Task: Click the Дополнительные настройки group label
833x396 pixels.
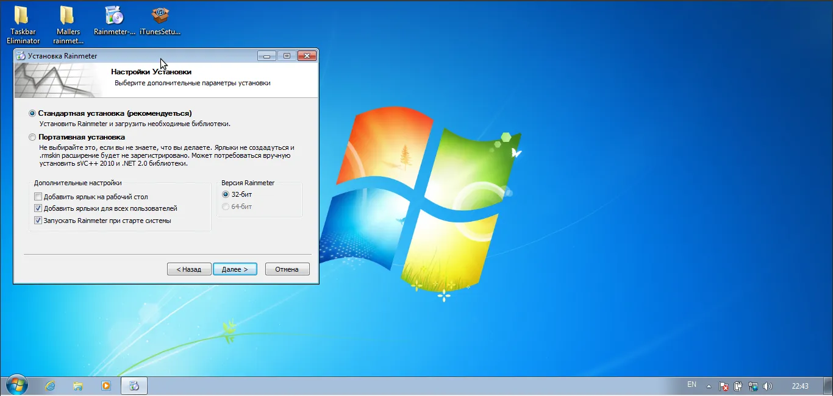Action: tap(78, 183)
